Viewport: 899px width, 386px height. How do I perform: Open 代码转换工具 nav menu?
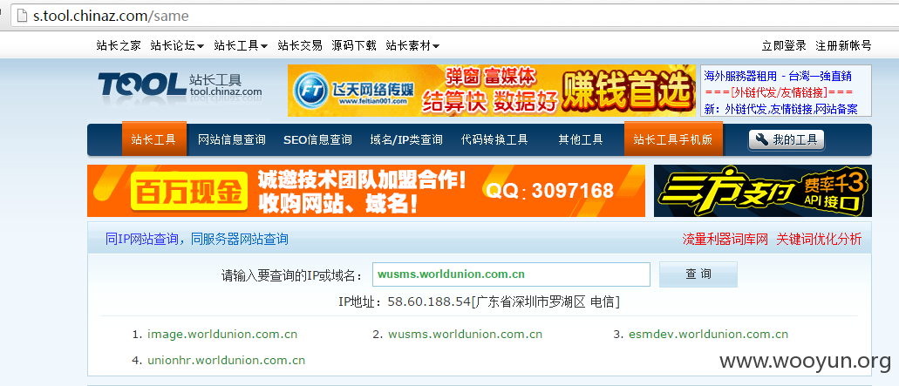click(x=494, y=139)
